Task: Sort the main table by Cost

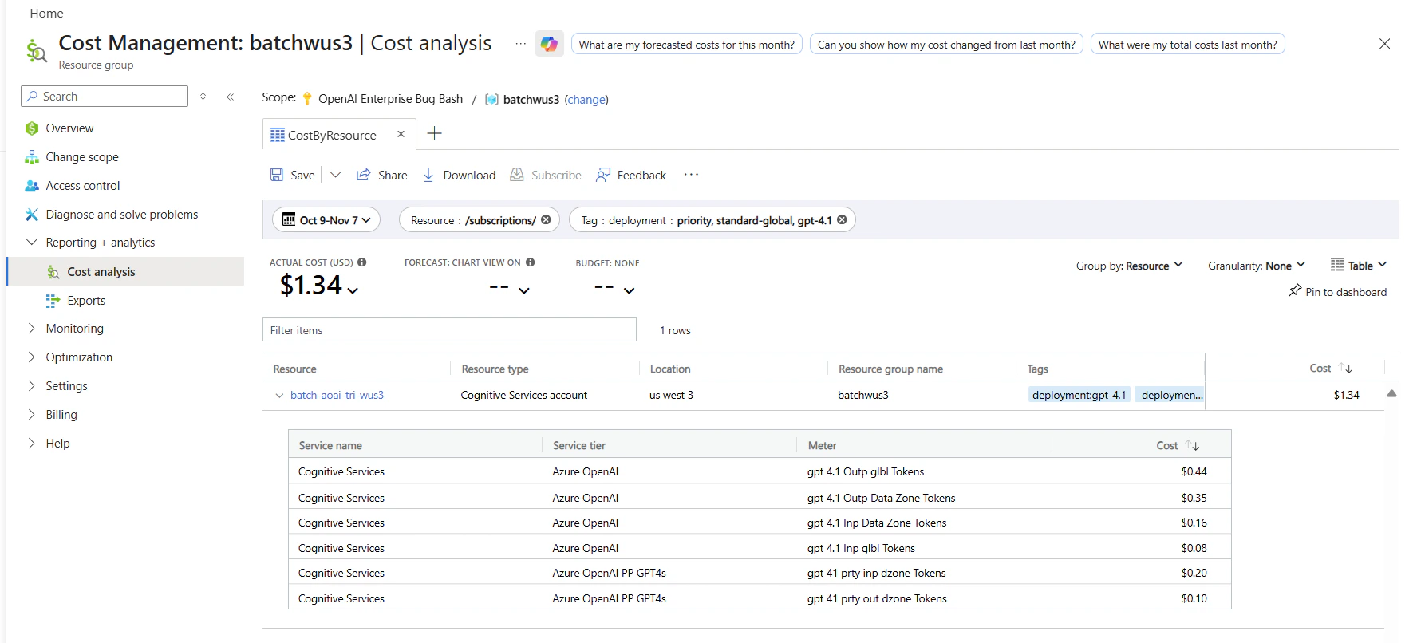Action: (1330, 369)
